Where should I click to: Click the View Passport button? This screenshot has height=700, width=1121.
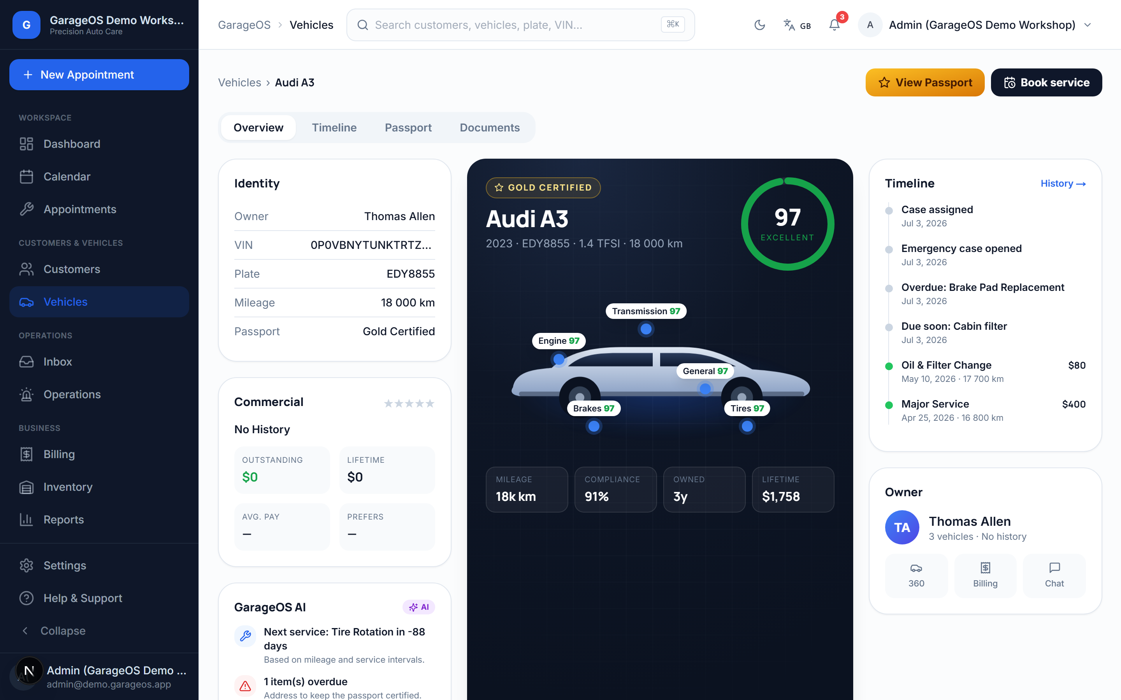924,82
